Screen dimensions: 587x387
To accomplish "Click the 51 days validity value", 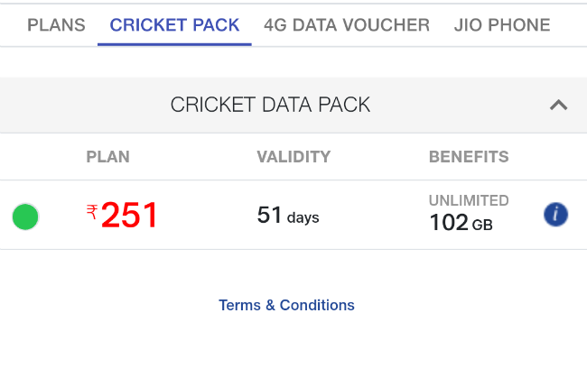I will [x=288, y=216].
